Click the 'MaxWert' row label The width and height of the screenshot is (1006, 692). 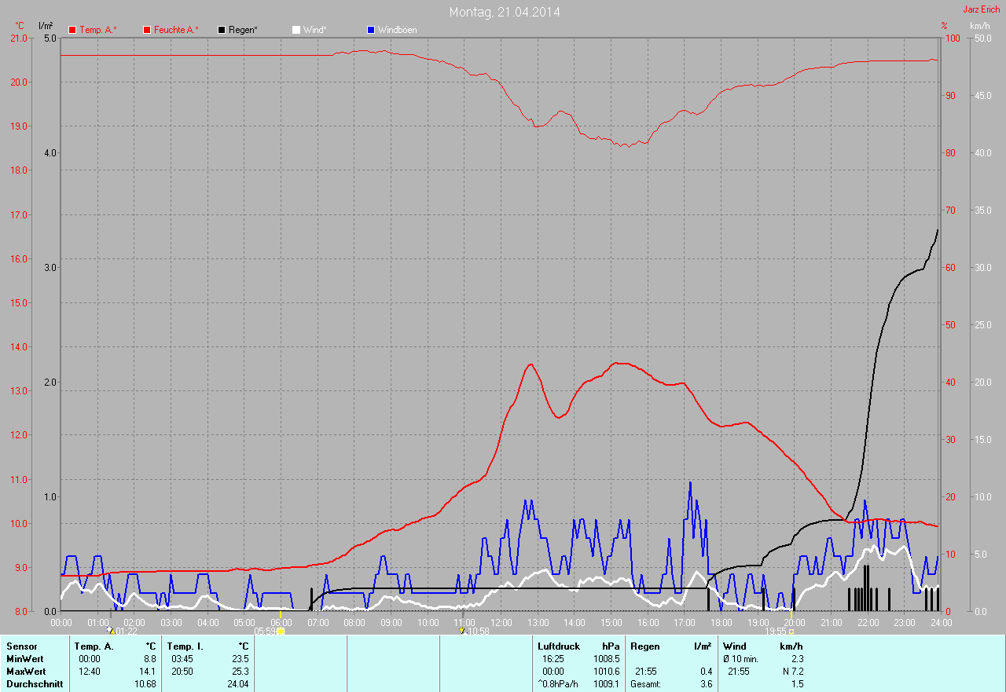(x=26, y=672)
